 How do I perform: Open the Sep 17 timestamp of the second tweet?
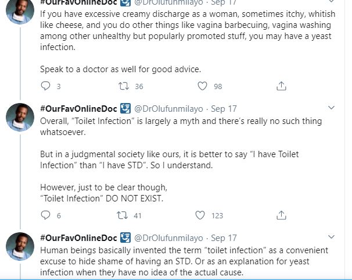click(x=224, y=109)
